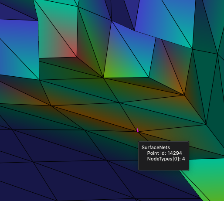
Task: Click the magenta highlighted point marker
Action: click(x=138, y=129)
